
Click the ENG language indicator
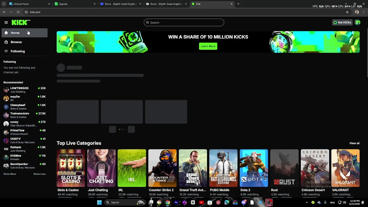click(x=332, y=202)
